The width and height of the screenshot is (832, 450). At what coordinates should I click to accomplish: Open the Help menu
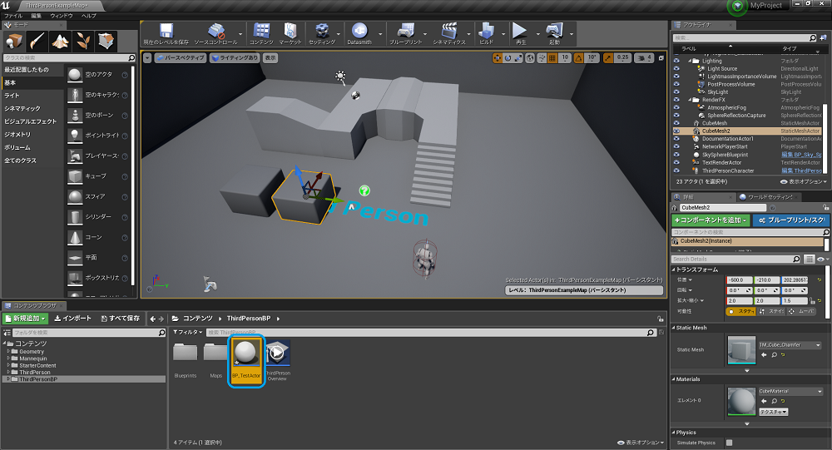[89, 16]
